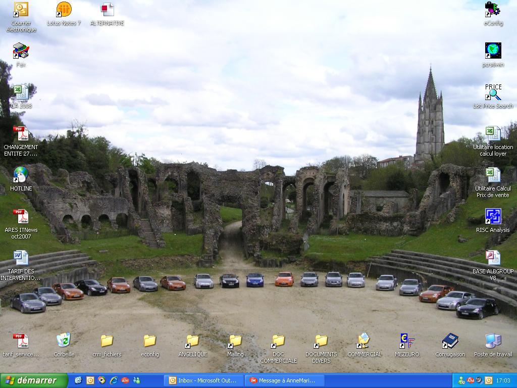Open the Lotus Notes 7 desktop icon
The width and height of the screenshot is (517, 388).
[x=64, y=10]
